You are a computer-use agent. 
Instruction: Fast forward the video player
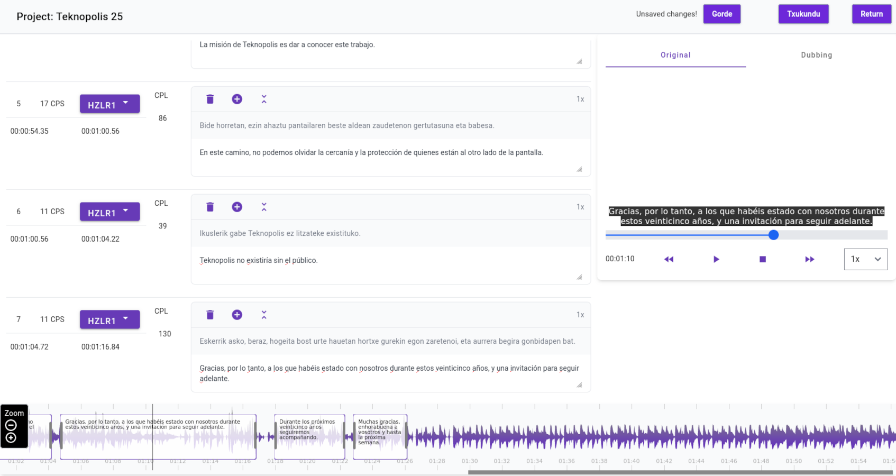[x=809, y=259]
